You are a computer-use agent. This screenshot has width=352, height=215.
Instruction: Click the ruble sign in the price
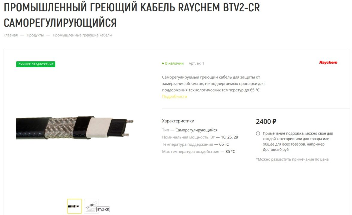coord(274,121)
